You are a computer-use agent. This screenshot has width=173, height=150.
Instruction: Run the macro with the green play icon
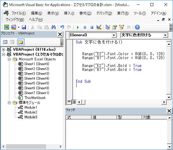(78, 27)
